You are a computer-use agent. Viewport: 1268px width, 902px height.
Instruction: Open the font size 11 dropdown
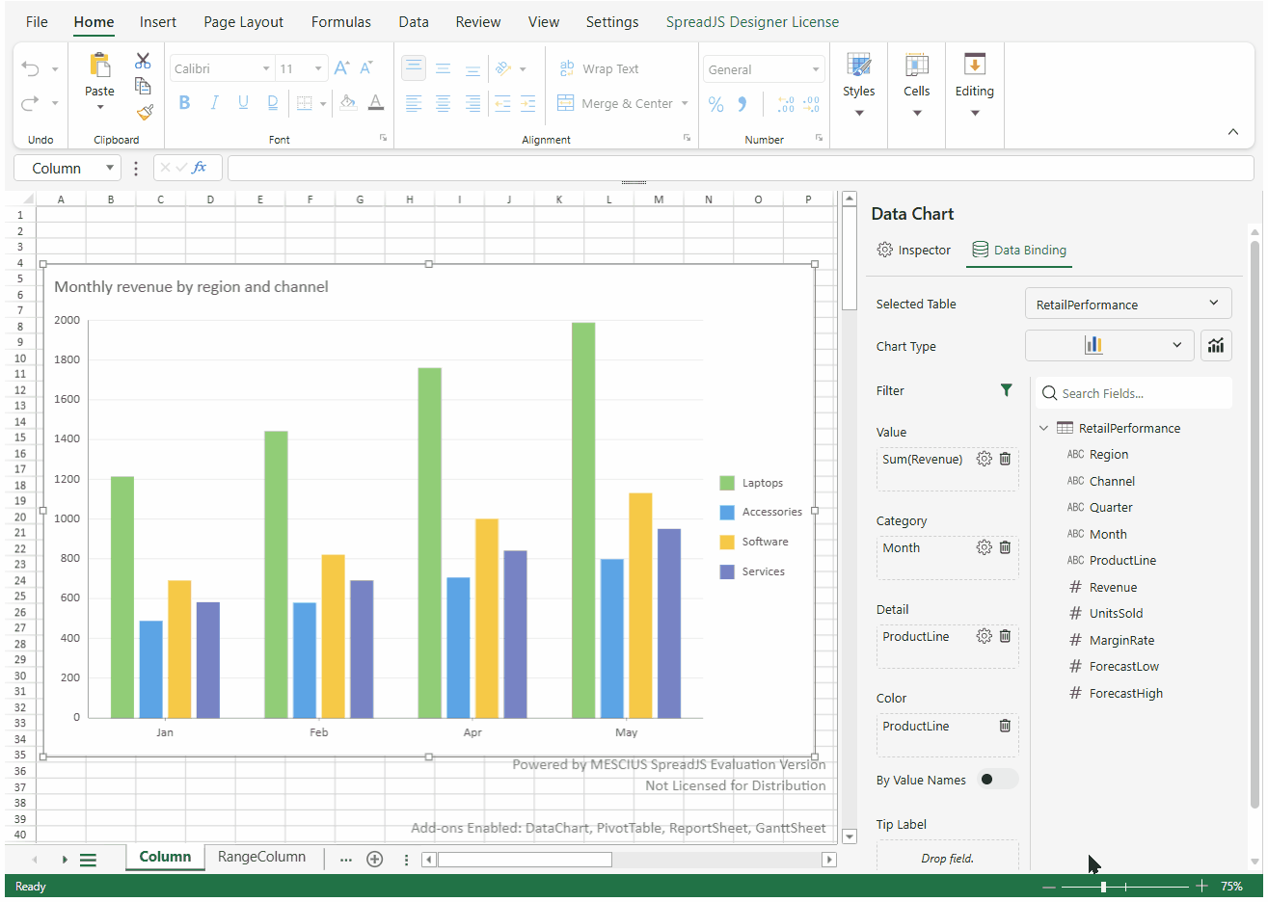click(318, 68)
